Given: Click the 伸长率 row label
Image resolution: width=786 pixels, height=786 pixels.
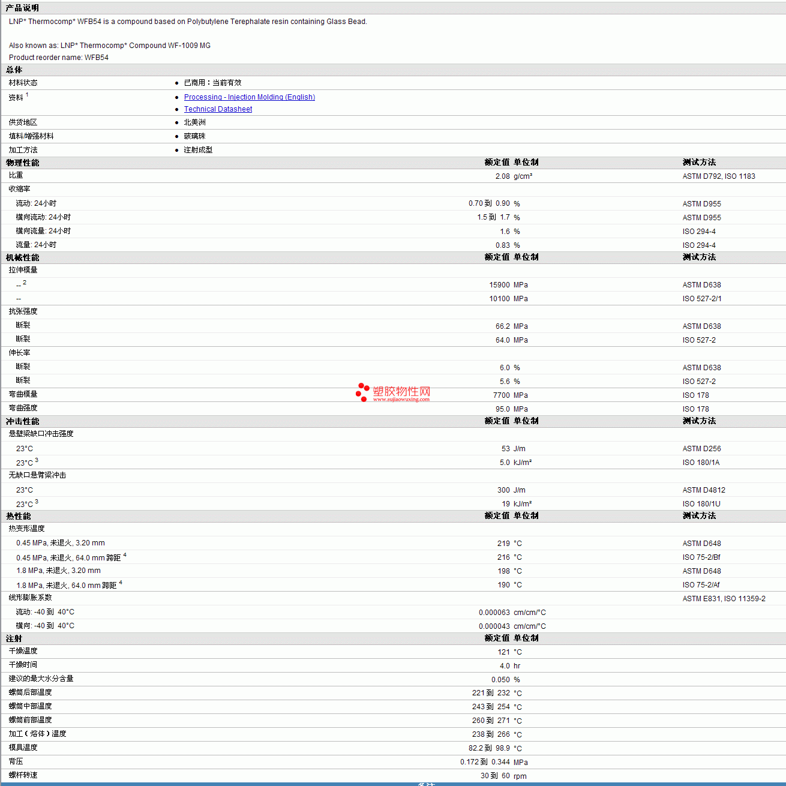Looking at the screenshot, I should [19, 353].
